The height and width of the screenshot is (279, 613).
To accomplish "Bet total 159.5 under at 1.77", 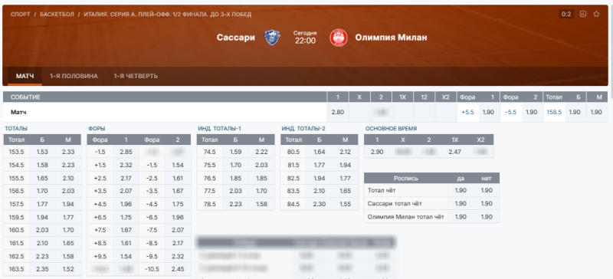I will tap(68, 217).
